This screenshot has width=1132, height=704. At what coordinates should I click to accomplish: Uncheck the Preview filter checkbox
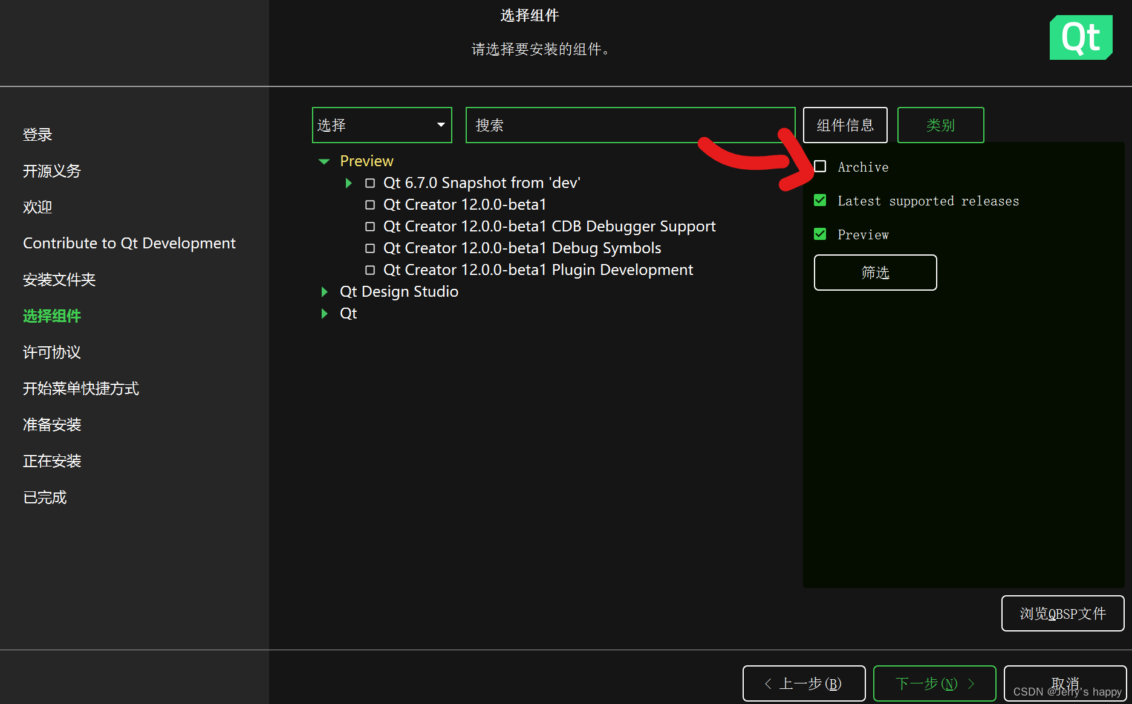pos(820,234)
